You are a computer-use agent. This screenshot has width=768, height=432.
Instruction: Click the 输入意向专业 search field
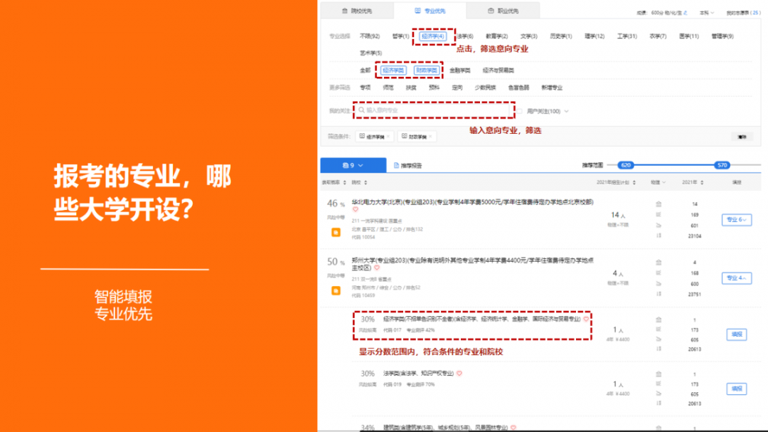[x=434, y=110]
